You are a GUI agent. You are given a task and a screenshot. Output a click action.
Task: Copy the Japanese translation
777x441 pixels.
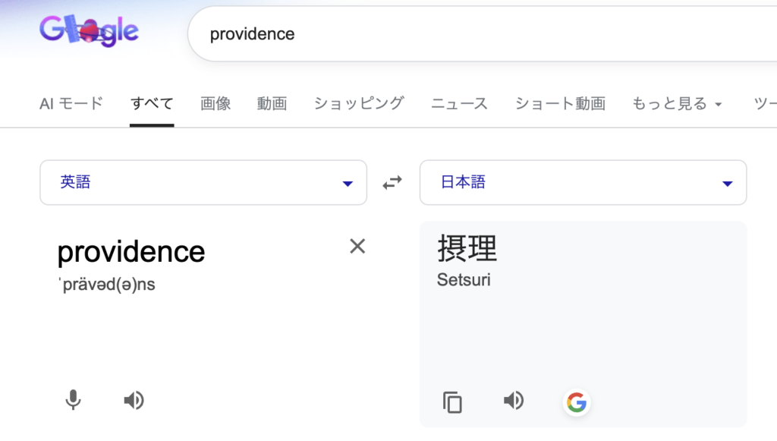pos(452,402)
